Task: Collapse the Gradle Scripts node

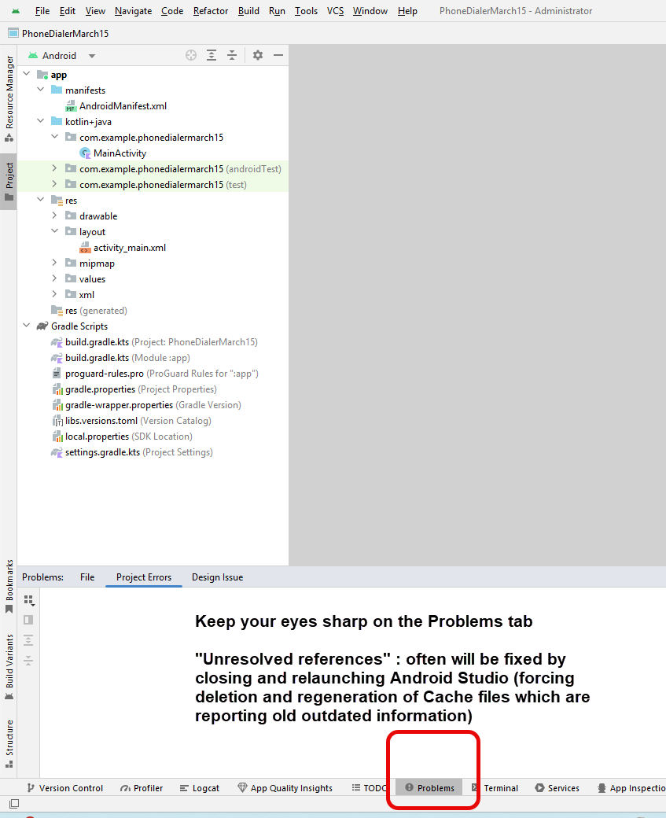Action: coord(27,326)
